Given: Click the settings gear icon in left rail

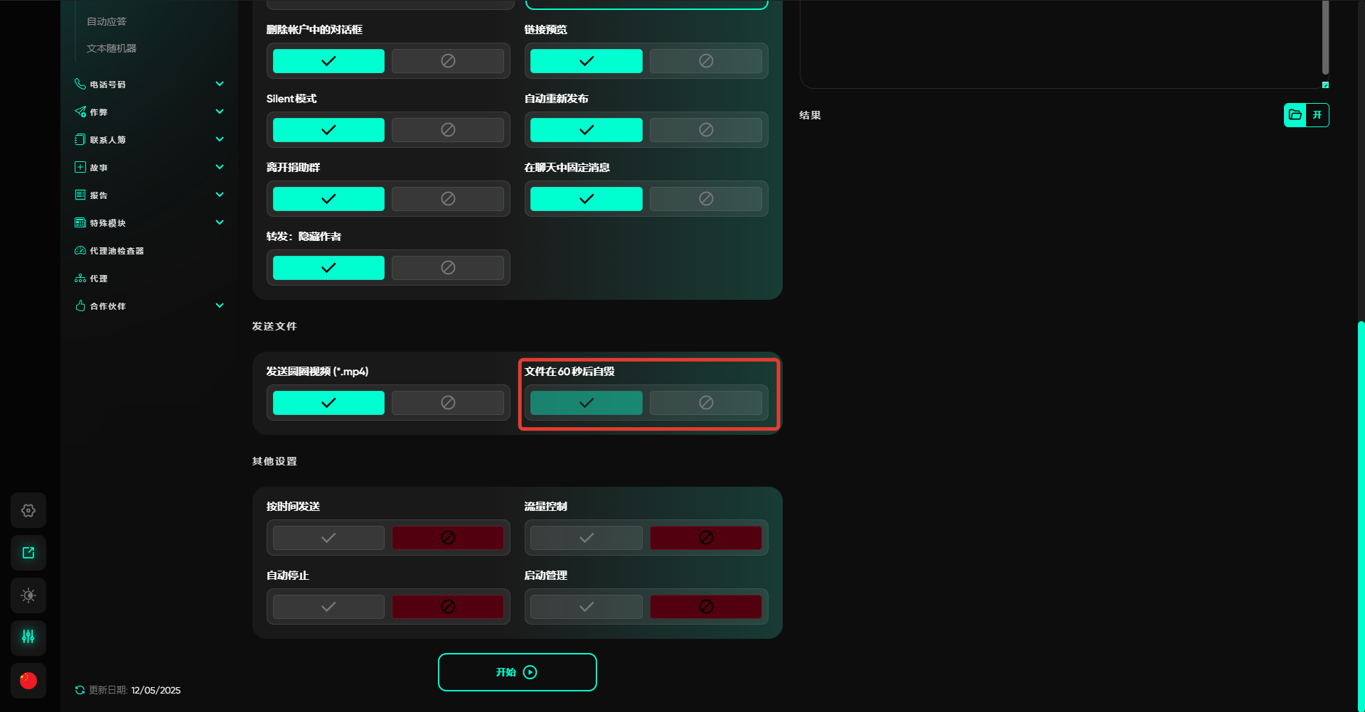Looking at the screenshot, I should 28,510.
